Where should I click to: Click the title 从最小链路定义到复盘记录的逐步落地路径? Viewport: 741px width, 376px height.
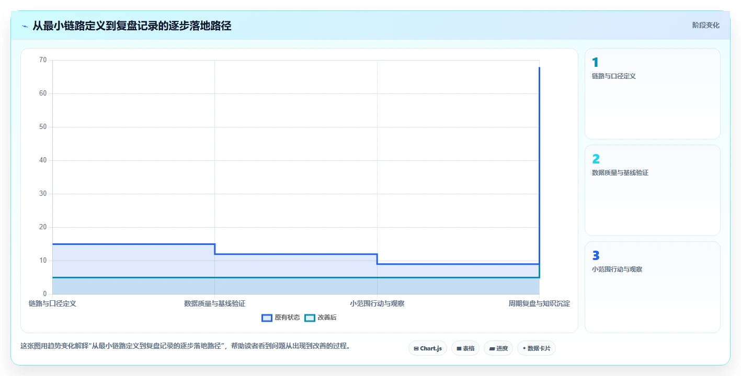pos(132,26)
